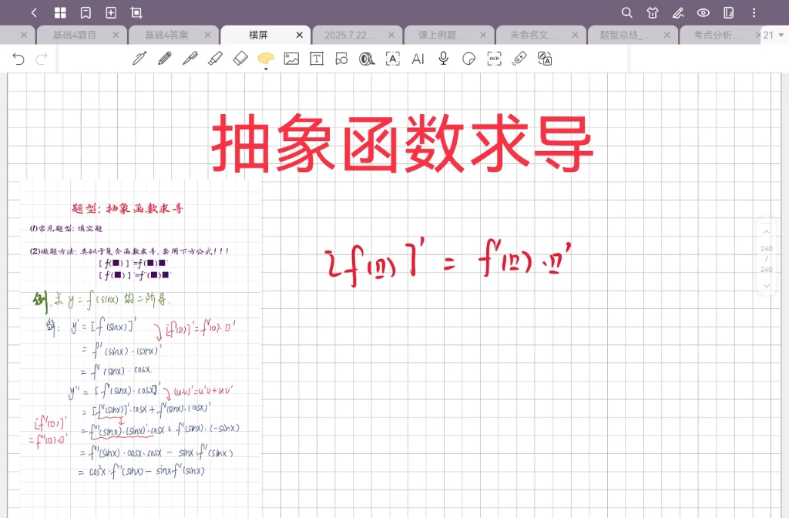Select the fountain pen tool

point(139,59)
